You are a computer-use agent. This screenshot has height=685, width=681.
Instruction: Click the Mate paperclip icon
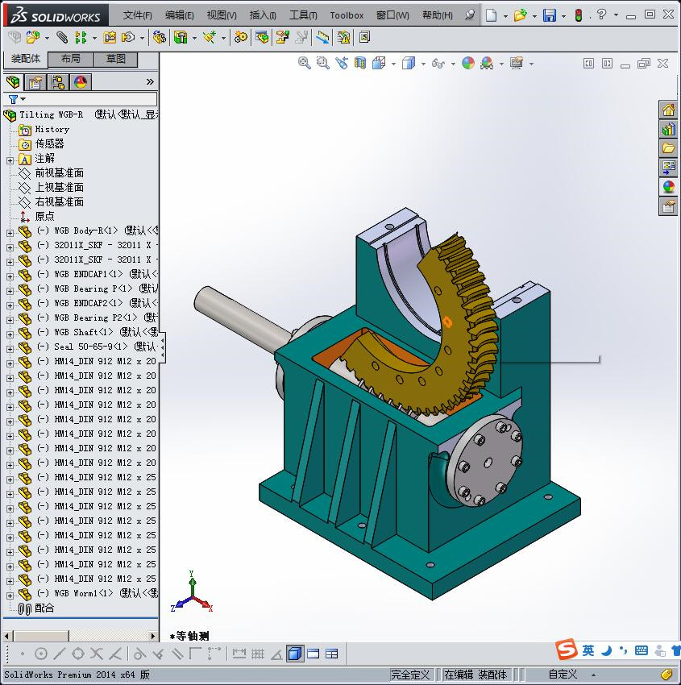point(61,38)
